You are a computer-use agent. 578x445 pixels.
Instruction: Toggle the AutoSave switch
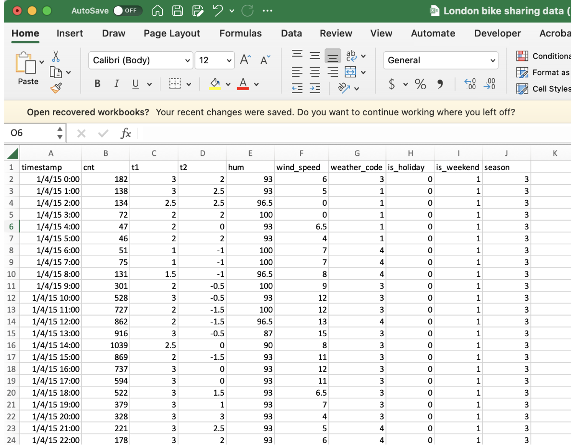pyautogui.click(x=128, y=11)
